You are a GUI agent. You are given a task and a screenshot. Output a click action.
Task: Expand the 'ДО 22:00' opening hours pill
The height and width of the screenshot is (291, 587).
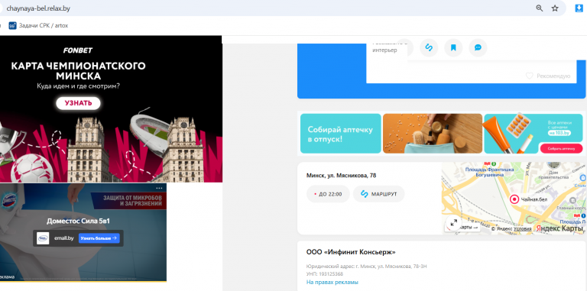328,194
